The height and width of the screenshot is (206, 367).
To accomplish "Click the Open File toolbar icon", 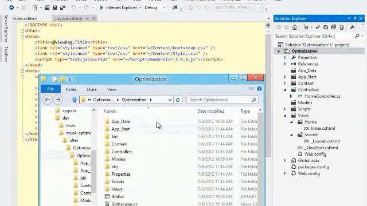I will click(47, 7).
